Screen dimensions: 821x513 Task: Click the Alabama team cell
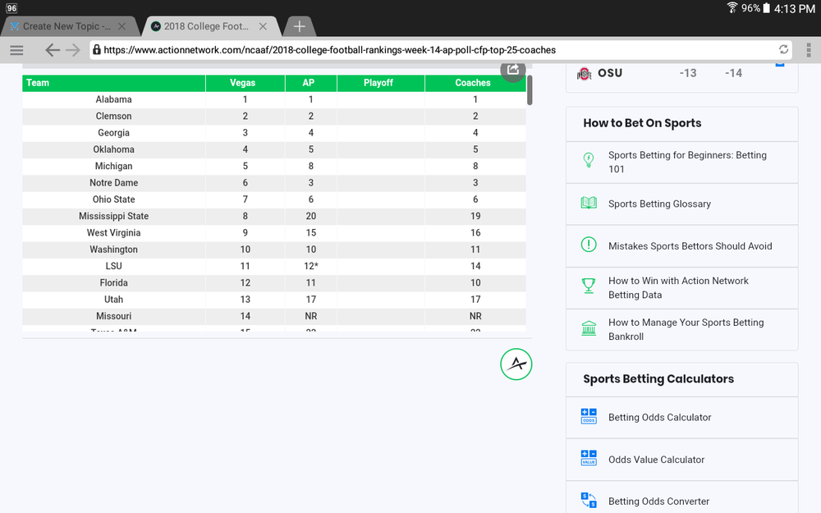pos(113,99)
